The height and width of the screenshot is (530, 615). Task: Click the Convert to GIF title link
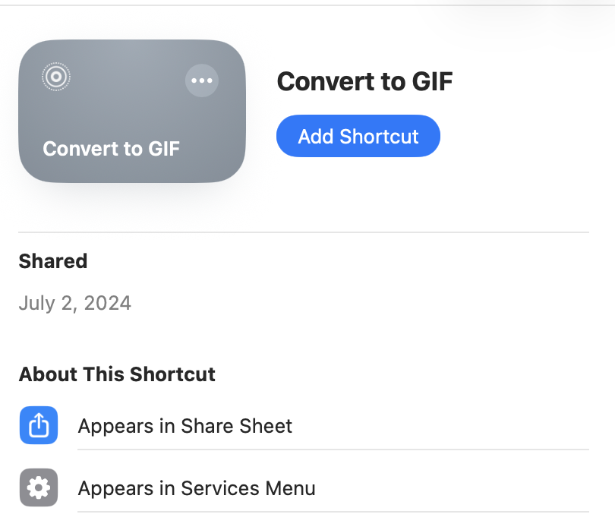[365, 81]
